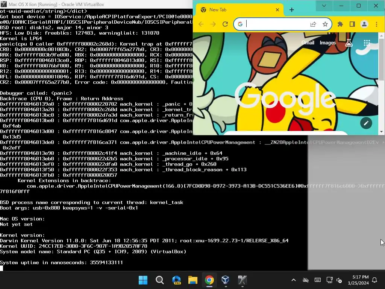This screenshot has height=289, width=385.
Task: Bookmark this tab with the star
Action: [325, 24]
